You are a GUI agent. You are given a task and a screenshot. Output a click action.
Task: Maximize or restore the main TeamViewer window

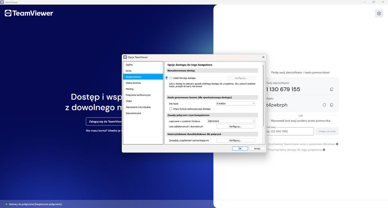click(373, 2)
